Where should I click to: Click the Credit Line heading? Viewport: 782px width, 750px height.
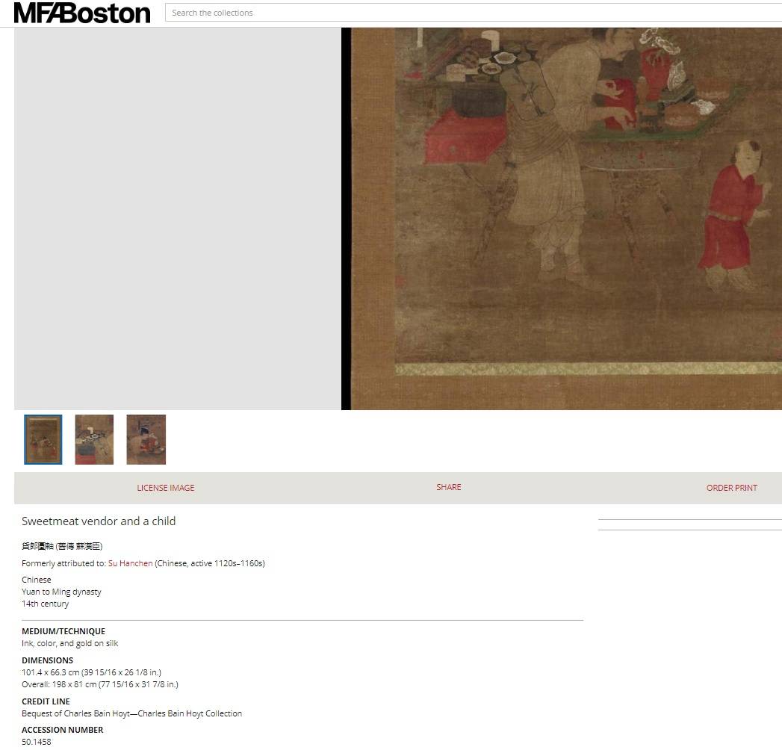pos(46,701)
